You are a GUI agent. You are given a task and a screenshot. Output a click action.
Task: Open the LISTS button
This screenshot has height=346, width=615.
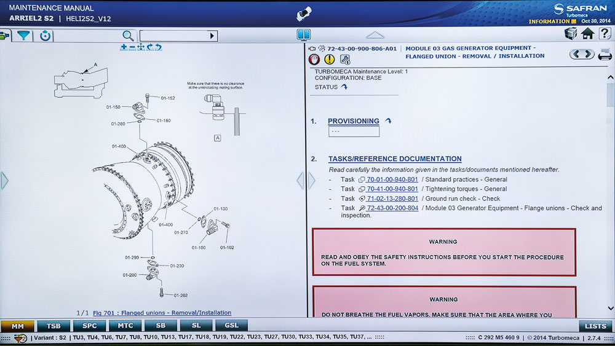(x=595, y=326)
